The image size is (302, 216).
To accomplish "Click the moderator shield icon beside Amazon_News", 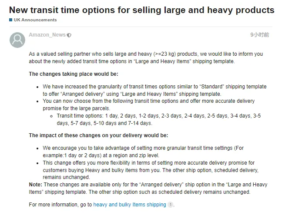I will pyautogui.click(x=69, y=35).
